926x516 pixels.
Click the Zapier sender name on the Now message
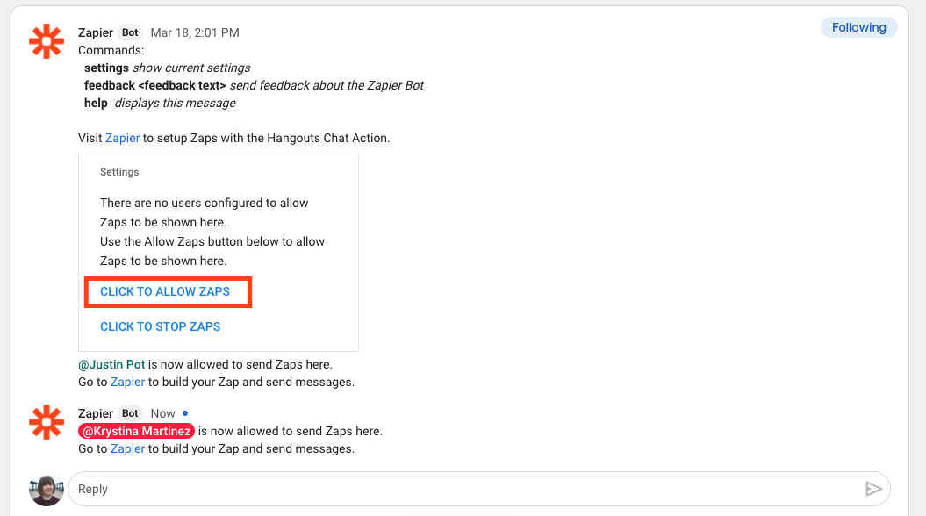tap(95, 414)
